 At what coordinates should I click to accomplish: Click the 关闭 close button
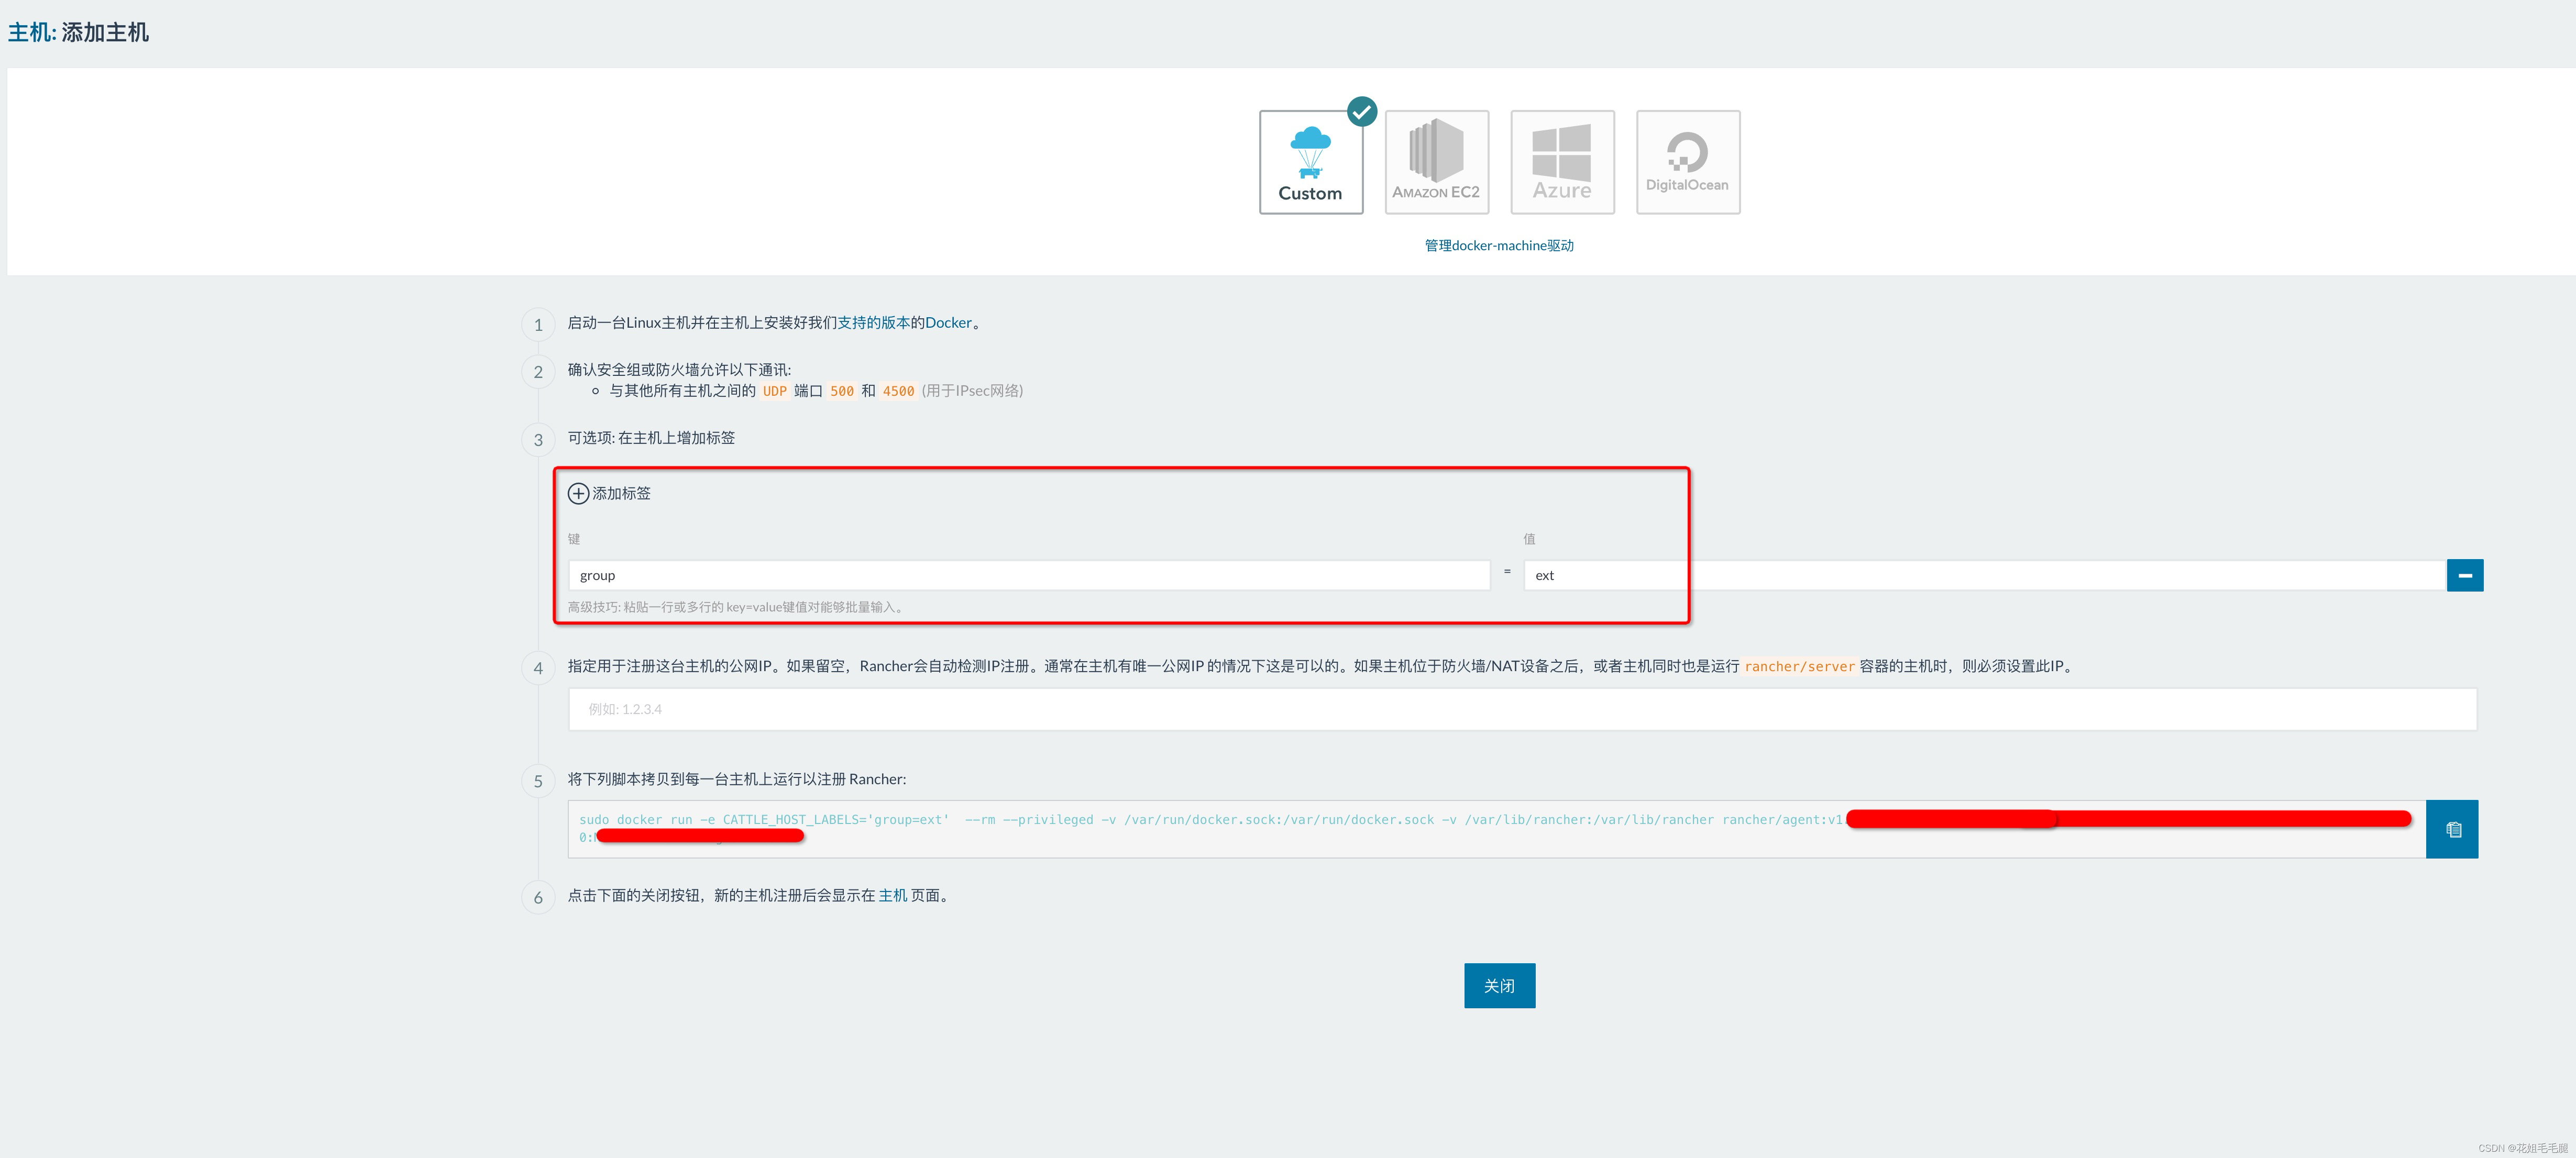point(1498,984)
